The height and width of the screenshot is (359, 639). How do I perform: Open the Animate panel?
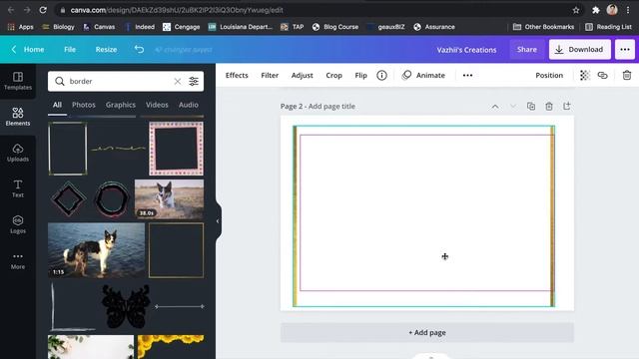[423, 76]
